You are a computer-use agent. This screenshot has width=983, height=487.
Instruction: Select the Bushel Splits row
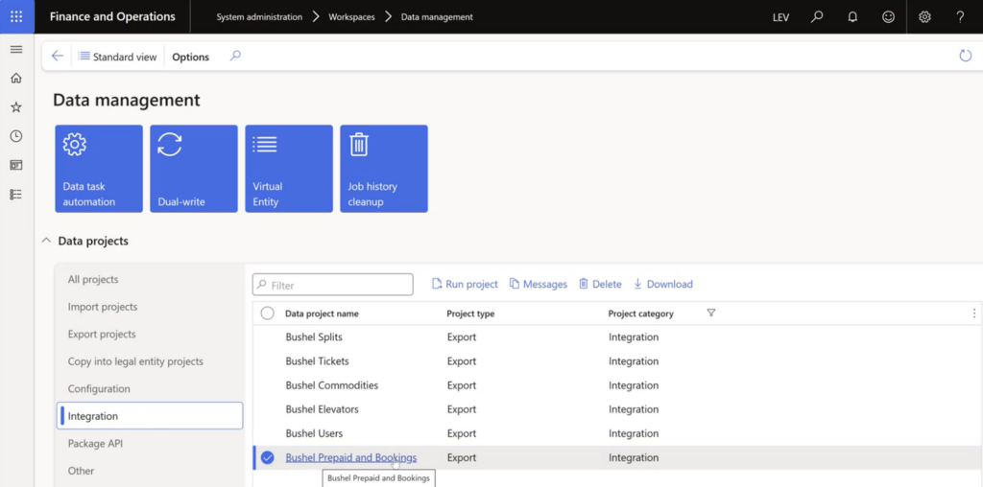pyautogui.click(x=617, y=337)
